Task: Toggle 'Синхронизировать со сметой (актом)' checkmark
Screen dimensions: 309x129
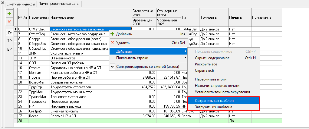Action: coord(147,67)
